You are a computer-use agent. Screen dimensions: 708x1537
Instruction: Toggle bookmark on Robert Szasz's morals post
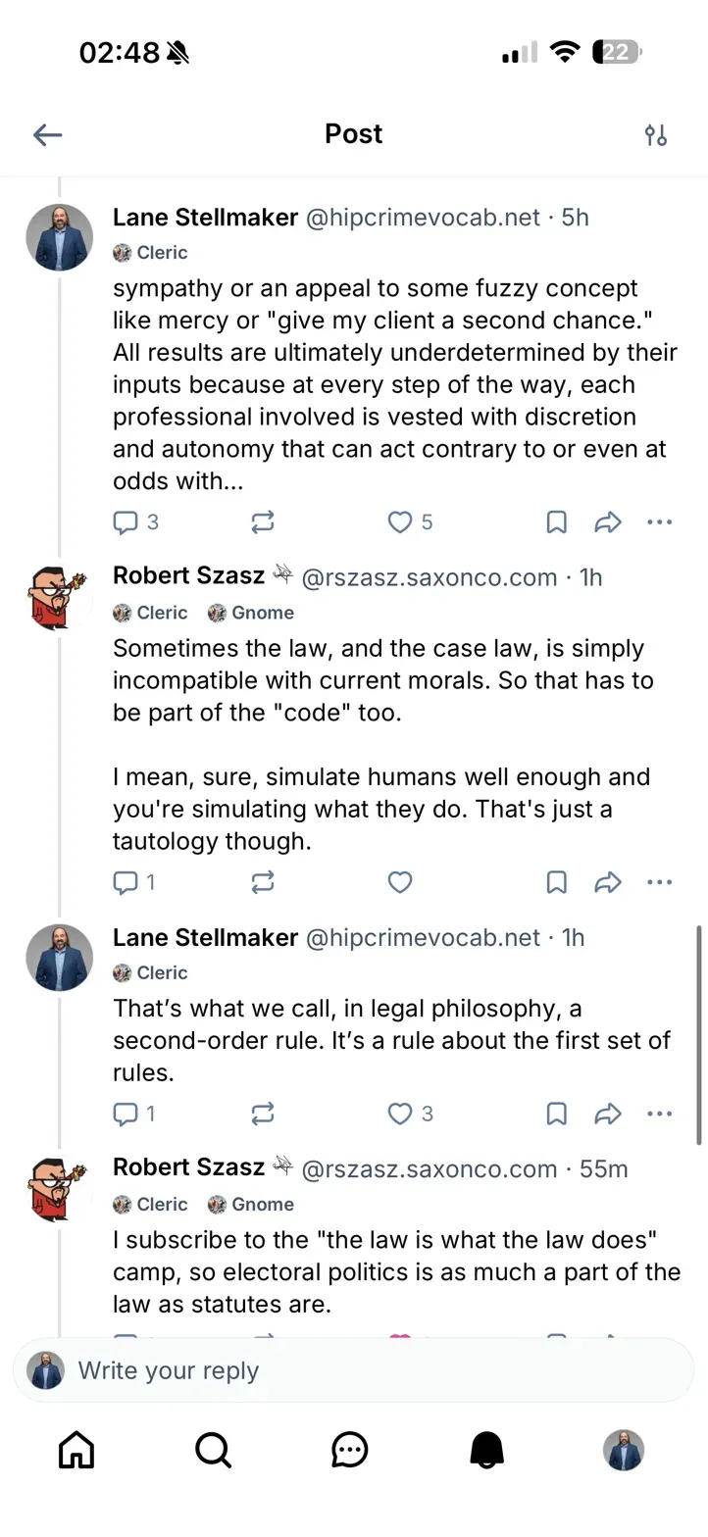tap(556, 882)
